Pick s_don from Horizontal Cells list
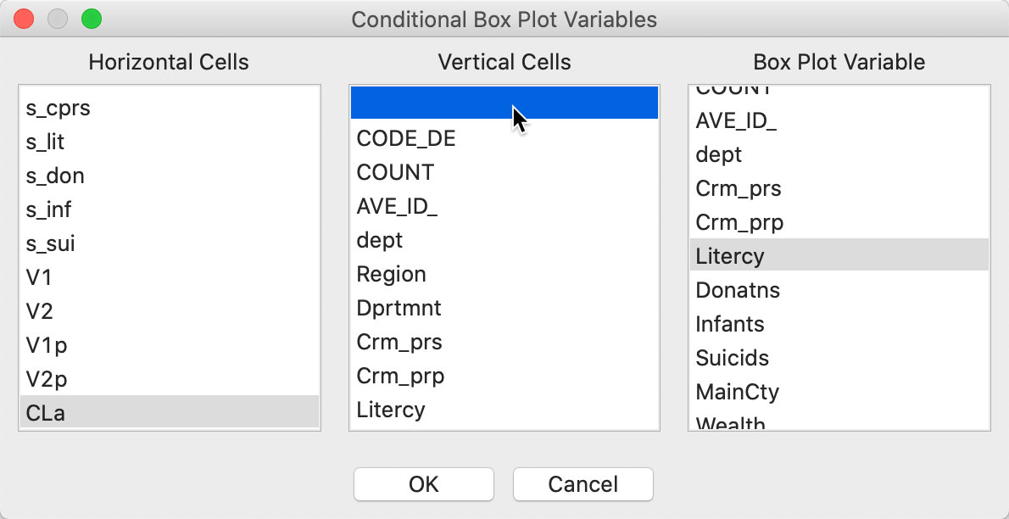This screenshot has height=519, width=1009. pos(170,176)
